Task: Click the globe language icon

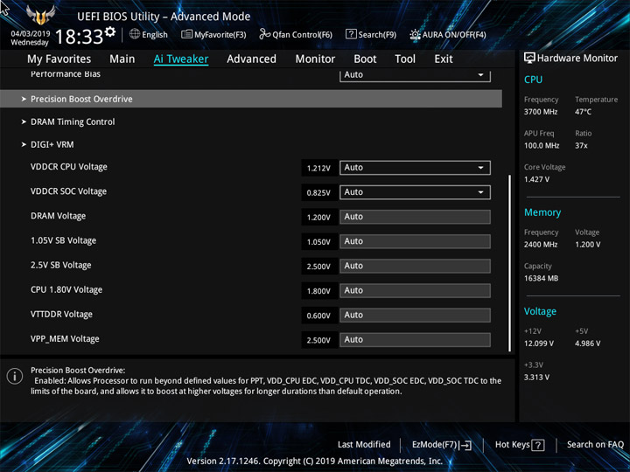Action: click(135, 34)
